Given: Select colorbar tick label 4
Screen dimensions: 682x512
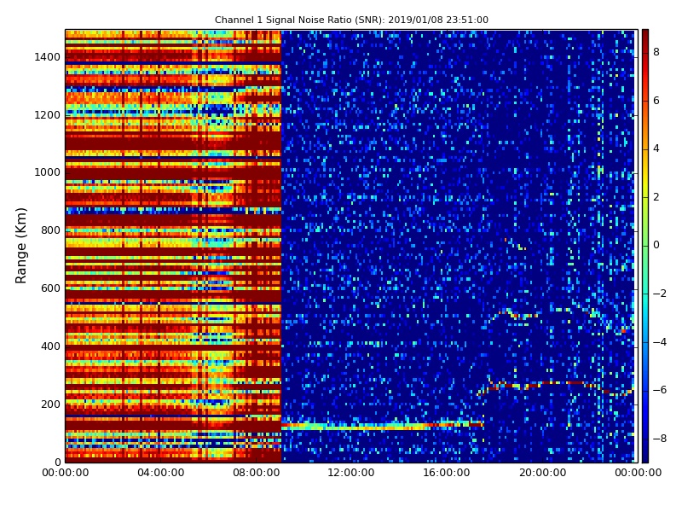Looking at the screenshot, I should (x=656, y=148).
